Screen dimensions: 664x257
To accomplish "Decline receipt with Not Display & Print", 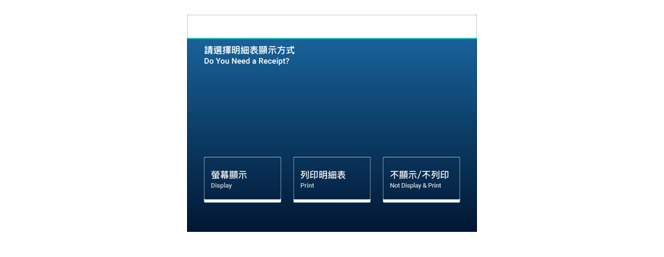I will click(422, 179).
